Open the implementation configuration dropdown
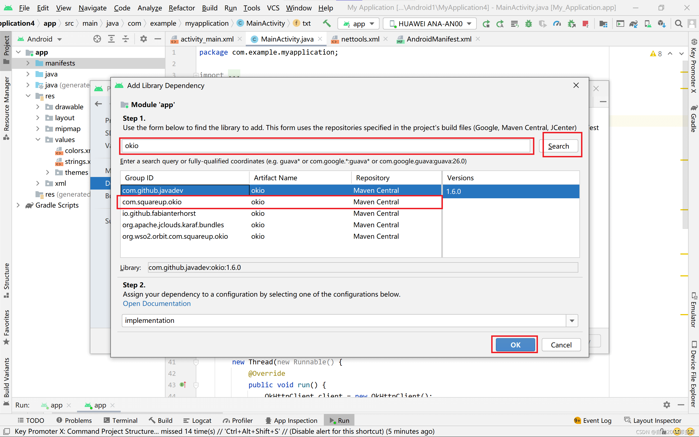699x437 pixels. click(x=573, y=320)
